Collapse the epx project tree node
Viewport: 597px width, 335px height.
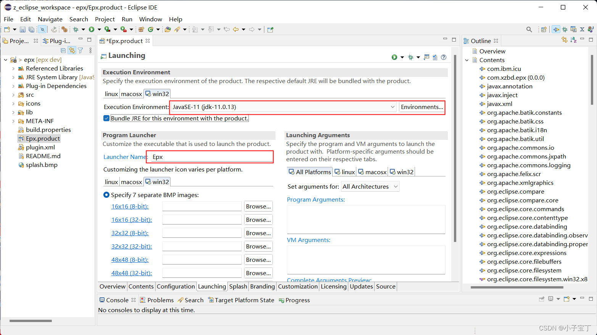tap(6, 60)
